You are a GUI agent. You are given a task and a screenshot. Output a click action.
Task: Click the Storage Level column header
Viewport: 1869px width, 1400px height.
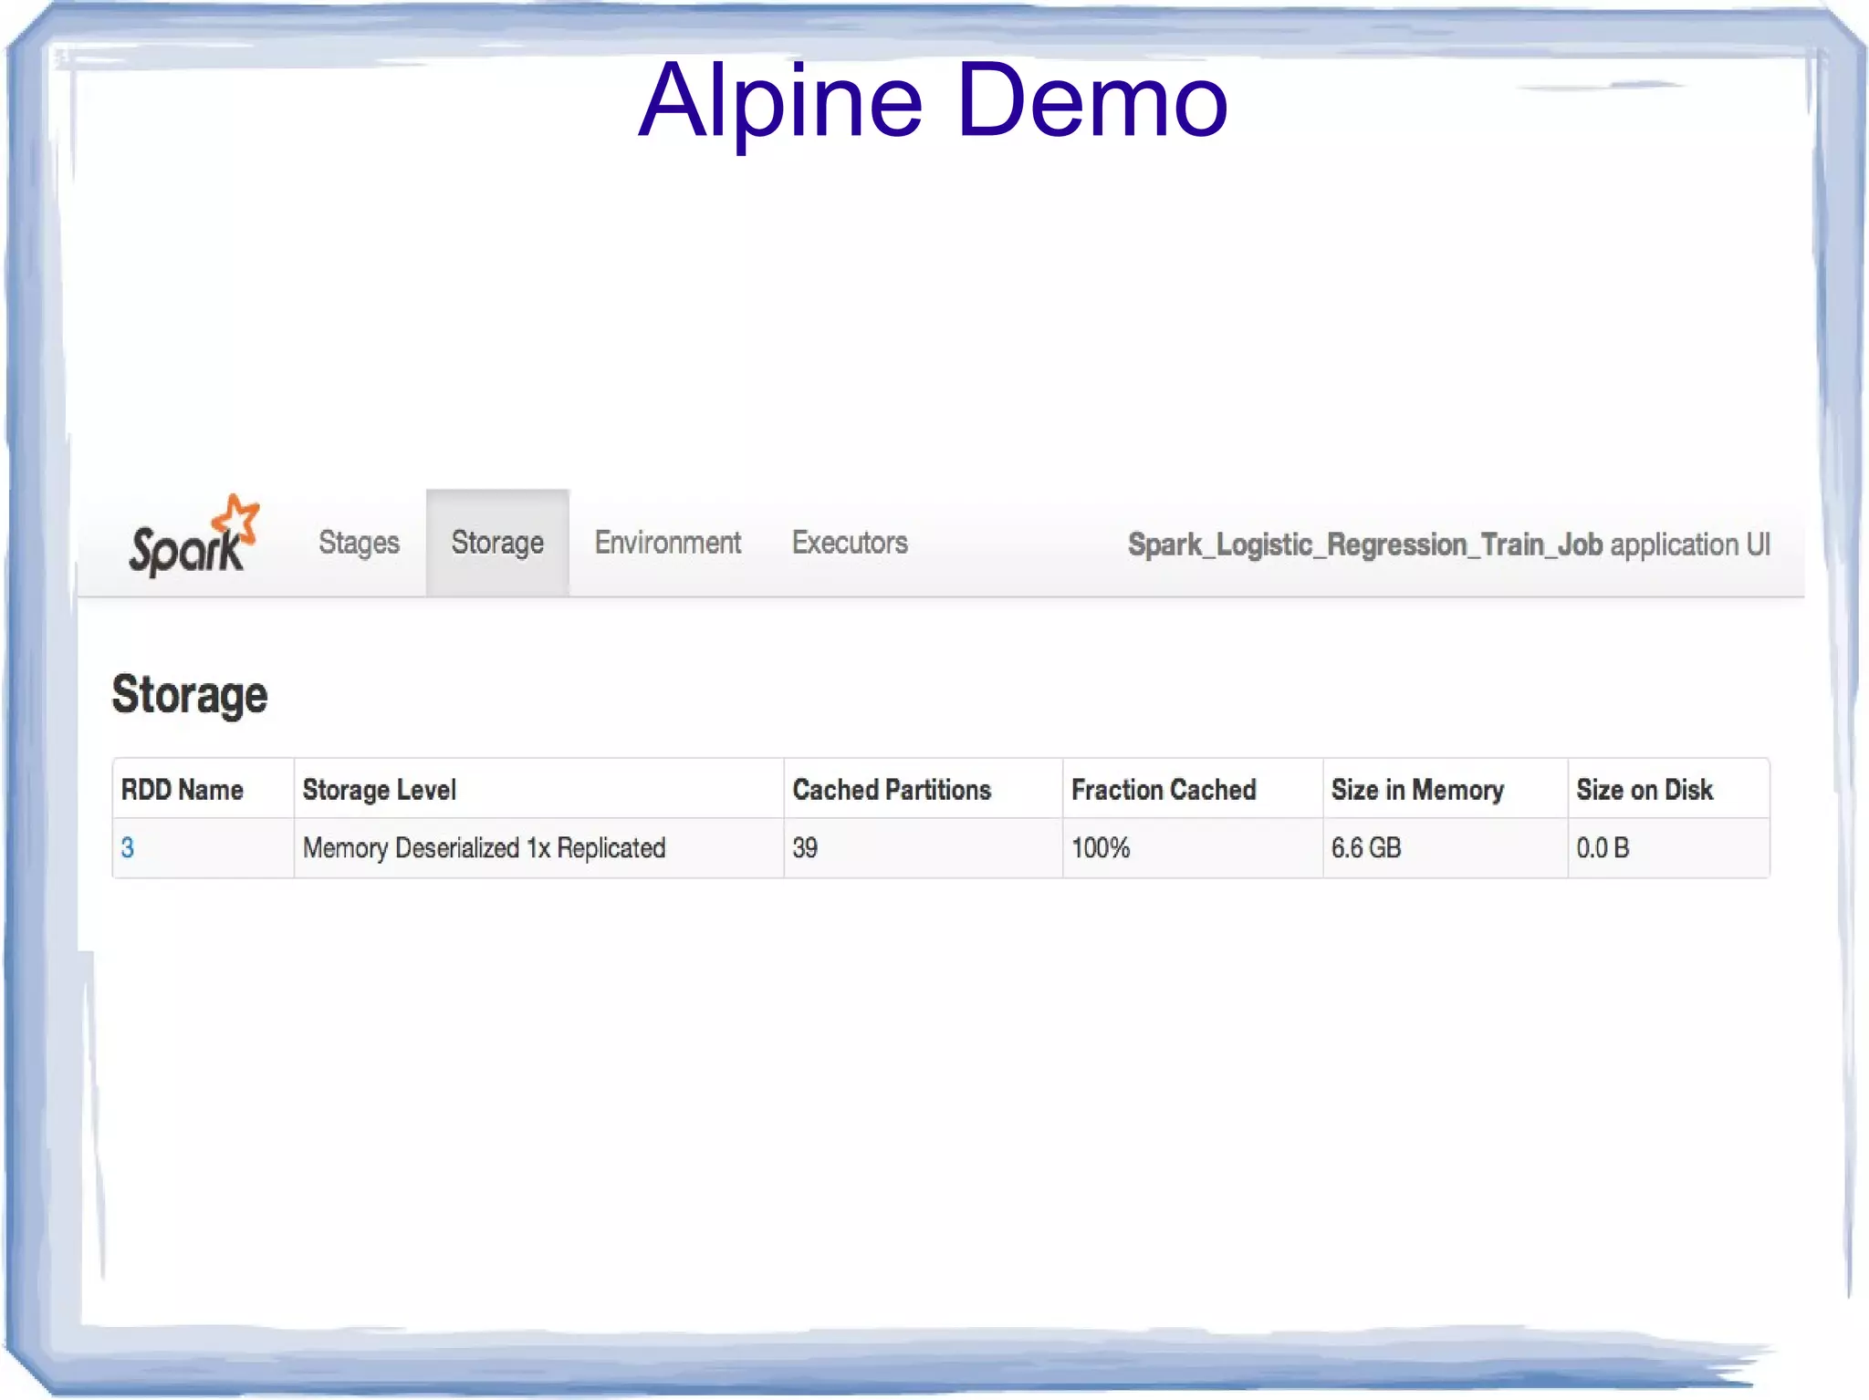click(380, 790)
